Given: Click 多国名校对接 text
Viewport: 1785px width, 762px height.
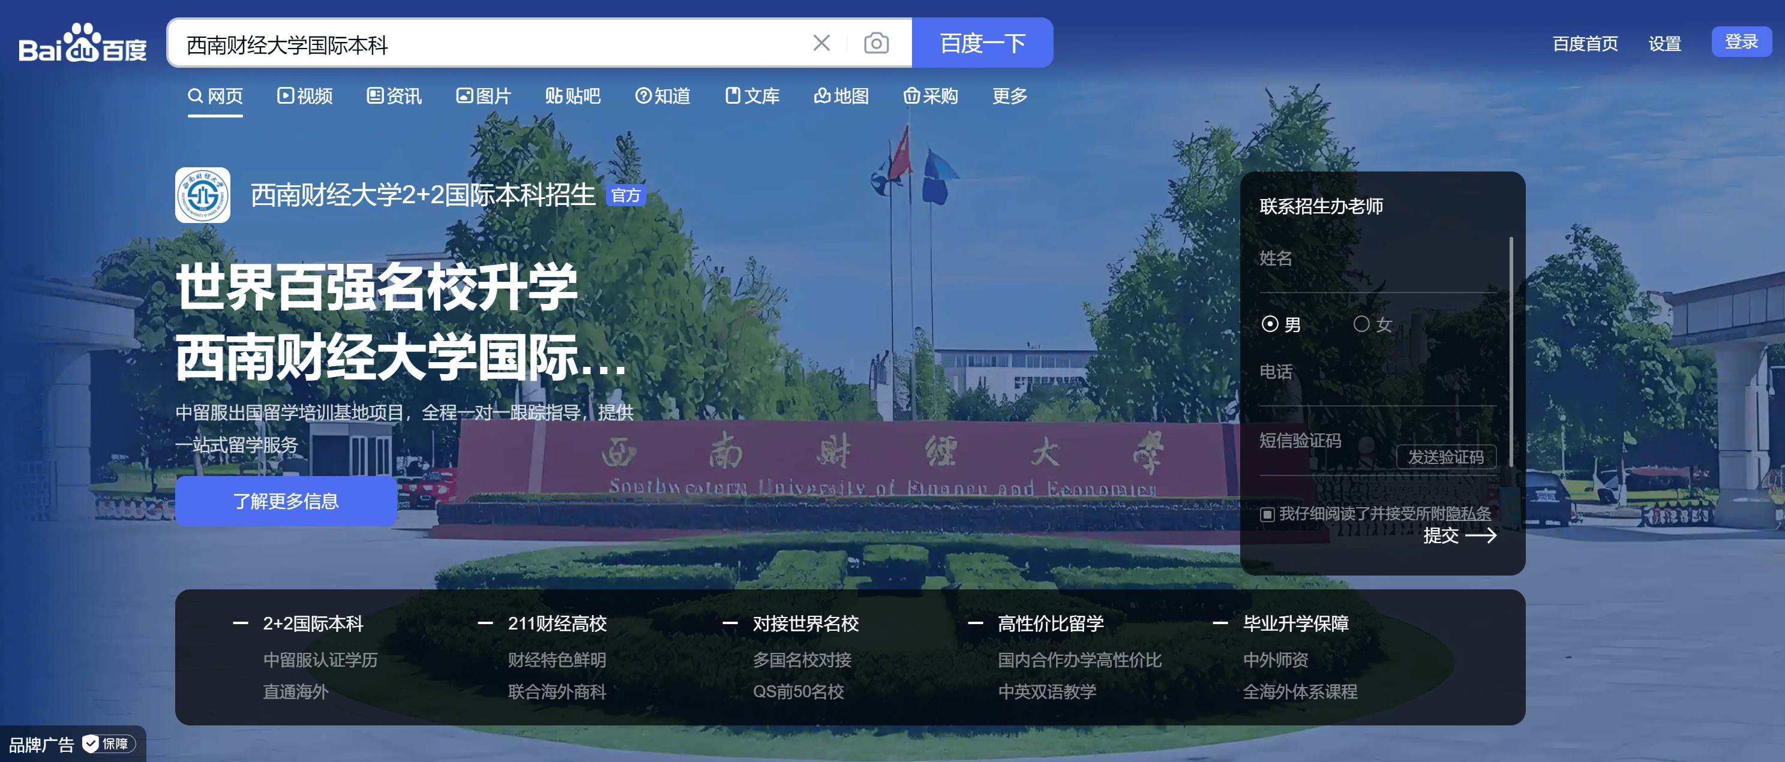Looking at the screenshot, I should [802, 660].
